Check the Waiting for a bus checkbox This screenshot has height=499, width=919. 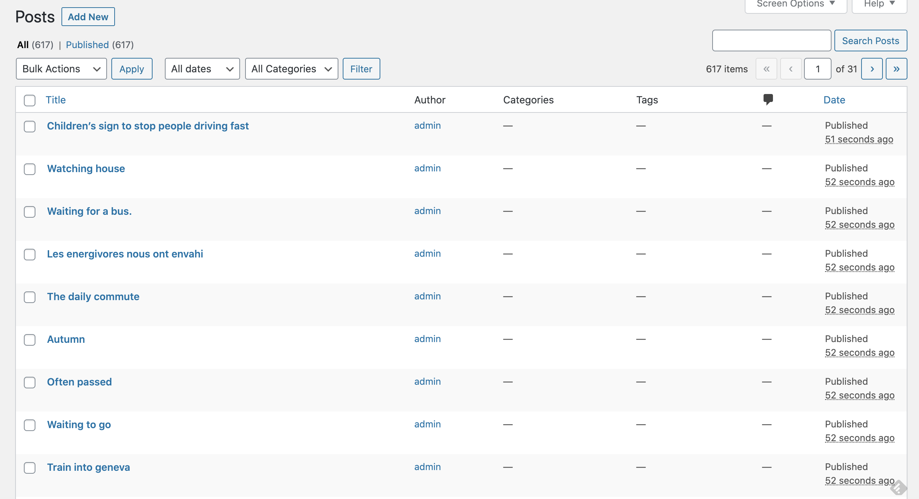coord(30,212)
